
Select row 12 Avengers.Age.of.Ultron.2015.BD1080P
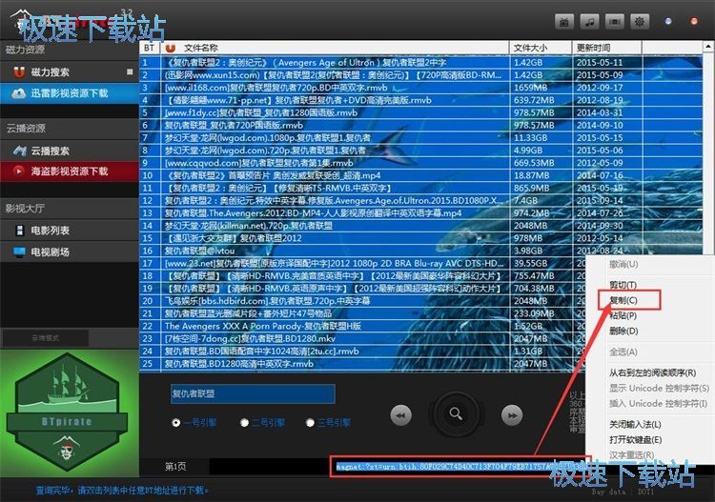420,200
